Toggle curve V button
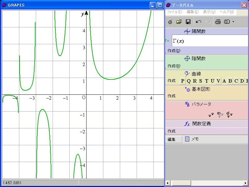This screenshot has width=249, height=187. [218, 81]
